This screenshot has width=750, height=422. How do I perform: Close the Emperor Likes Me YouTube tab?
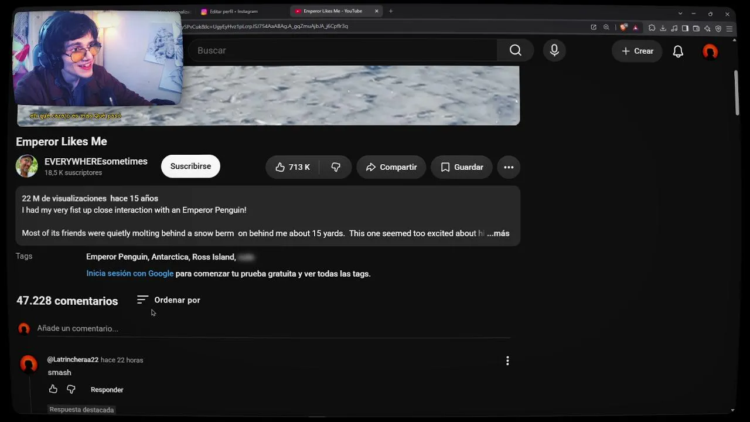[377, 11]
